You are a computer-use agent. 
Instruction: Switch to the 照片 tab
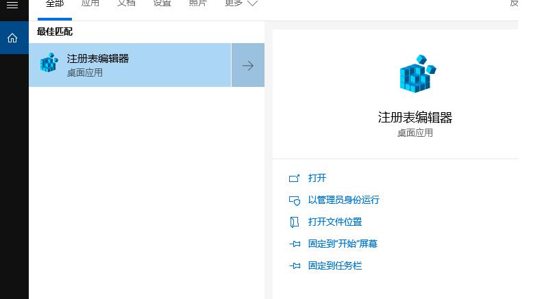click(x=198, y=3)
